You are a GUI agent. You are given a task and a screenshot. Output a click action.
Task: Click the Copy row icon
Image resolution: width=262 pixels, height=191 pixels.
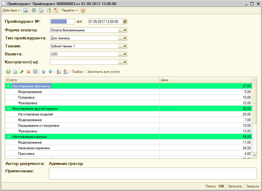pyautogui.click(x=15, y=72)
